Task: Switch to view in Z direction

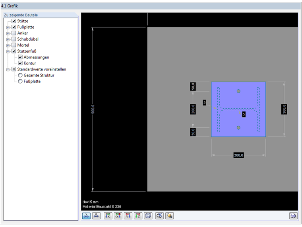Action: point(138,215)
